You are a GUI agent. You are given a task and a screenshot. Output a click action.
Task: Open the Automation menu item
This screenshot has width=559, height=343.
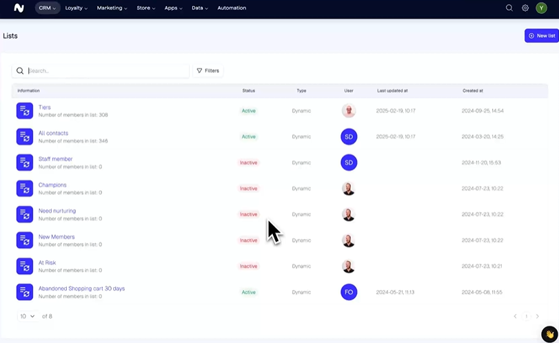click(x=232, y=8)
